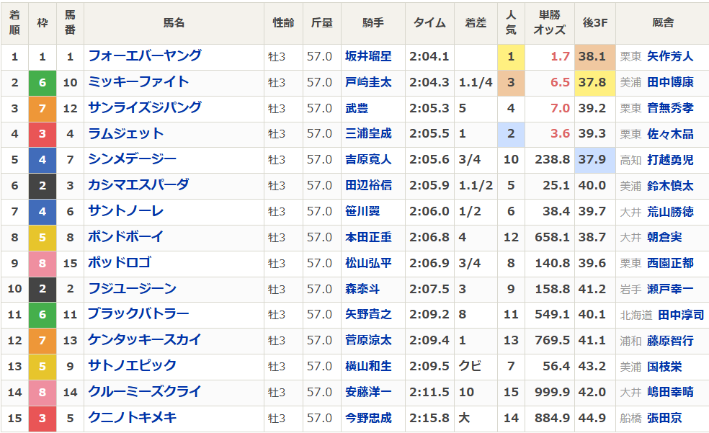Open horse link クニノトキメキ
709x433 pixels.
pyautogui.click(x=132, y=417)
